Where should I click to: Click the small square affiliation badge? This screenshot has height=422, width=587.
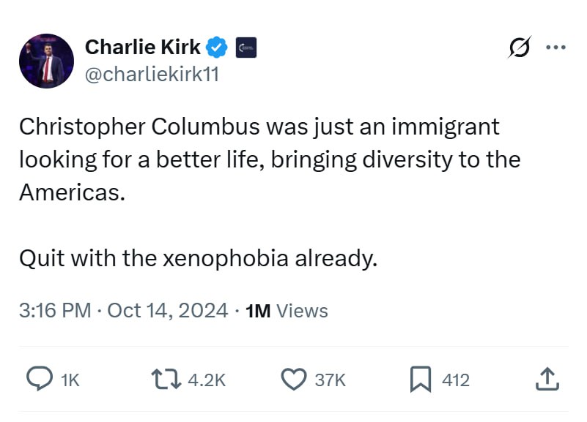pyautogui.click(x=245, y=48)
